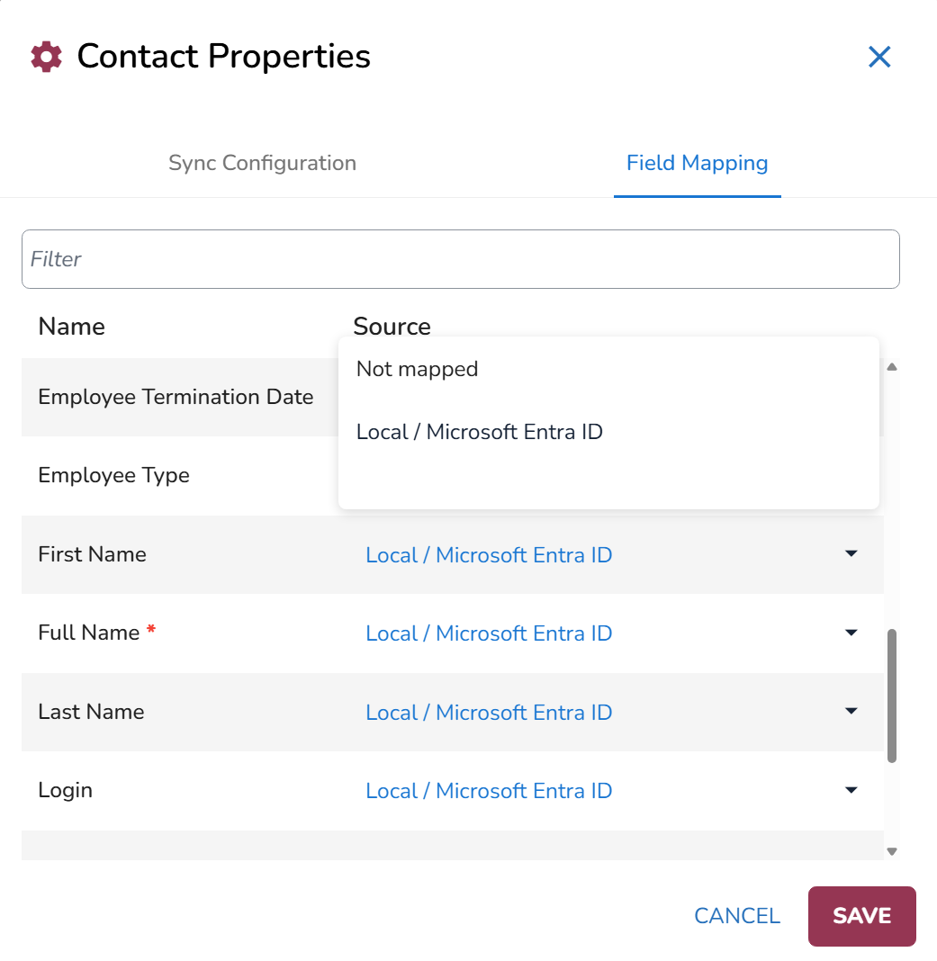The image size is (937, 961).
Task: Click the Login source value text
Action: [x=489, y=791]
